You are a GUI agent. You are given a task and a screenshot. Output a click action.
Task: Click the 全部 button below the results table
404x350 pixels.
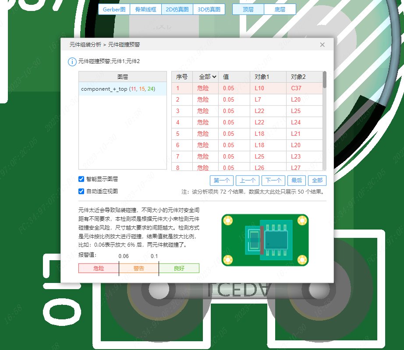pos(317,180)
